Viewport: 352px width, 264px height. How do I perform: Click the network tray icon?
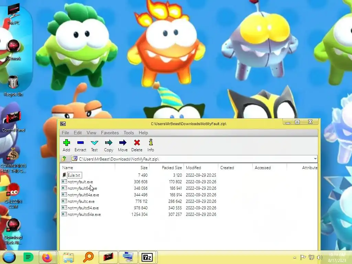(311, 257)
